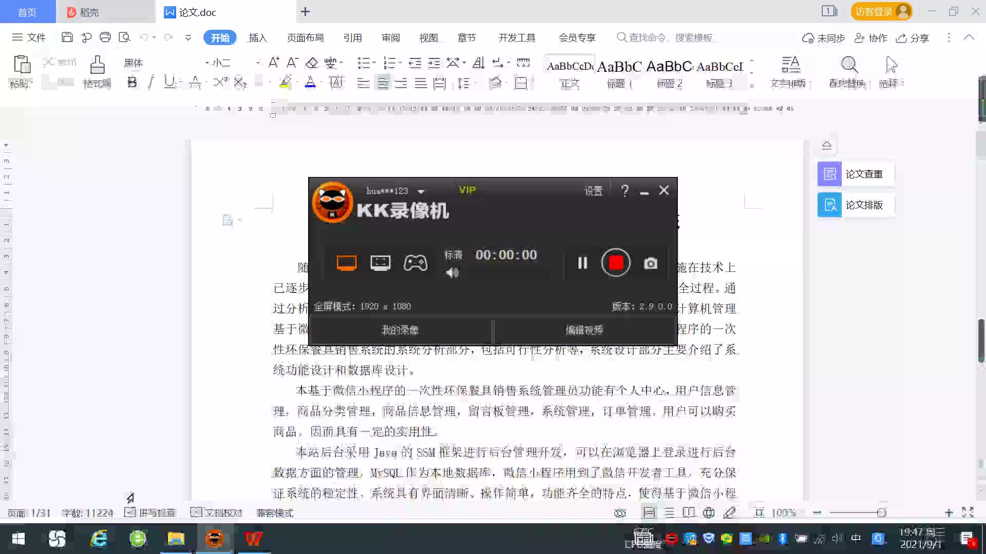Toggle eye protection mode icon in status bar

(620, 513)
